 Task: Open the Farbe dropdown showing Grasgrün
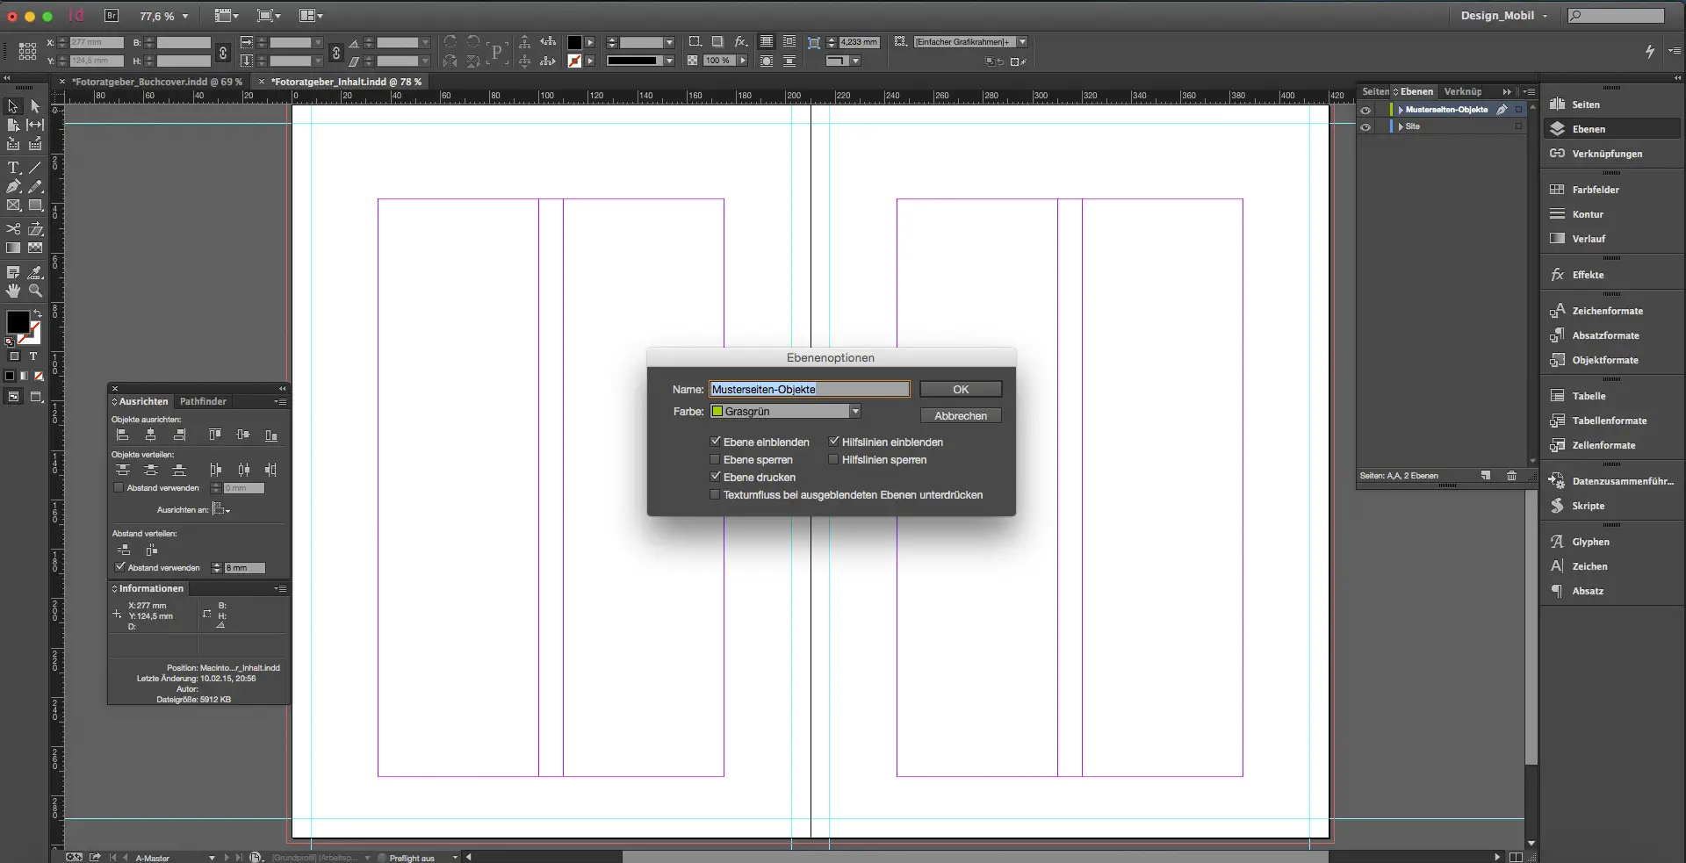click(854, 411)
